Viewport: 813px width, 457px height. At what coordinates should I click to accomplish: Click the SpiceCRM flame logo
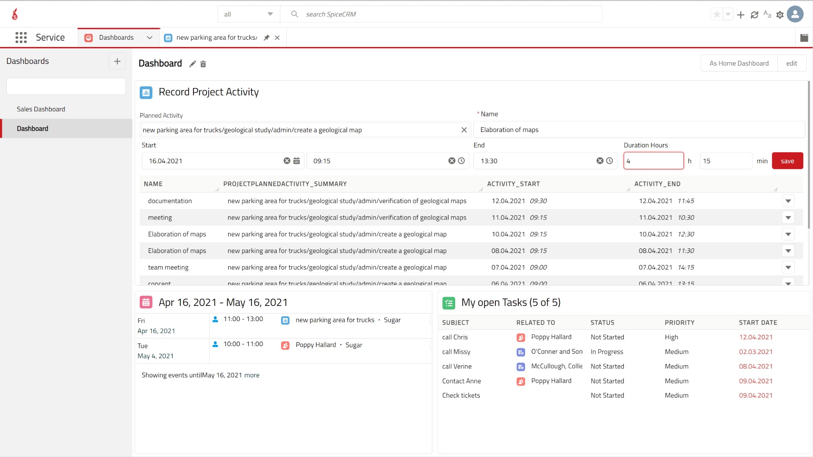coord(15,14)
